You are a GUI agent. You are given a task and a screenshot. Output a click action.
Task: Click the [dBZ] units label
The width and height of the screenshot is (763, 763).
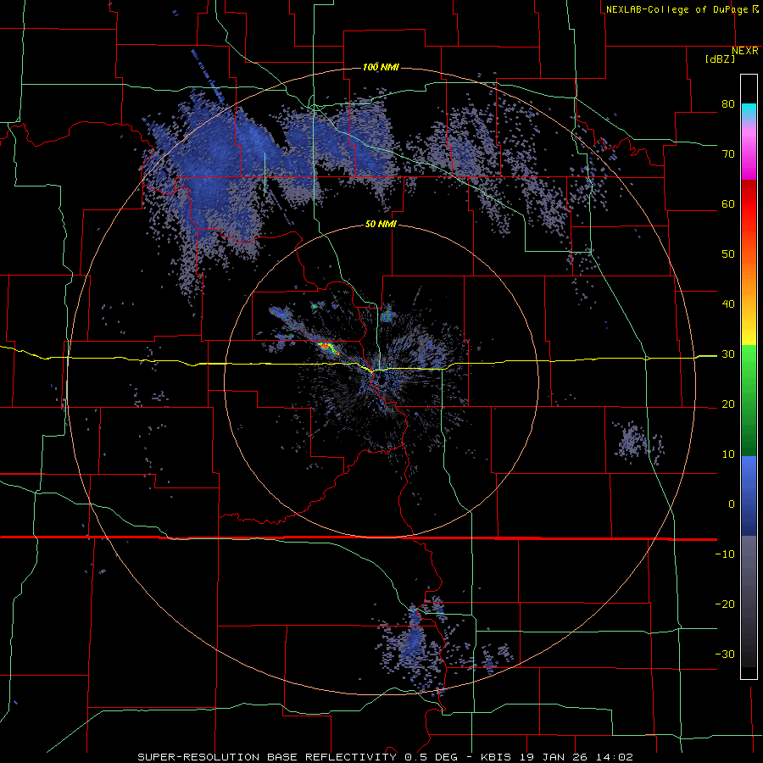[x=720, y=59]
